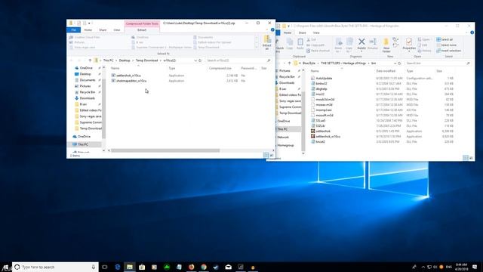Open Microsoft Edge from the taskbar
The image size is (483, 272).
coord(118,267)
